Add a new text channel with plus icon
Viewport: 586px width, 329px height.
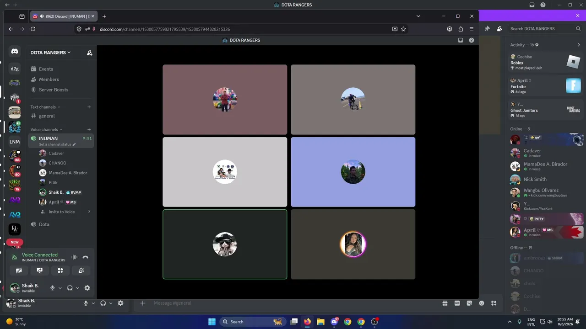tap(89, 107)
